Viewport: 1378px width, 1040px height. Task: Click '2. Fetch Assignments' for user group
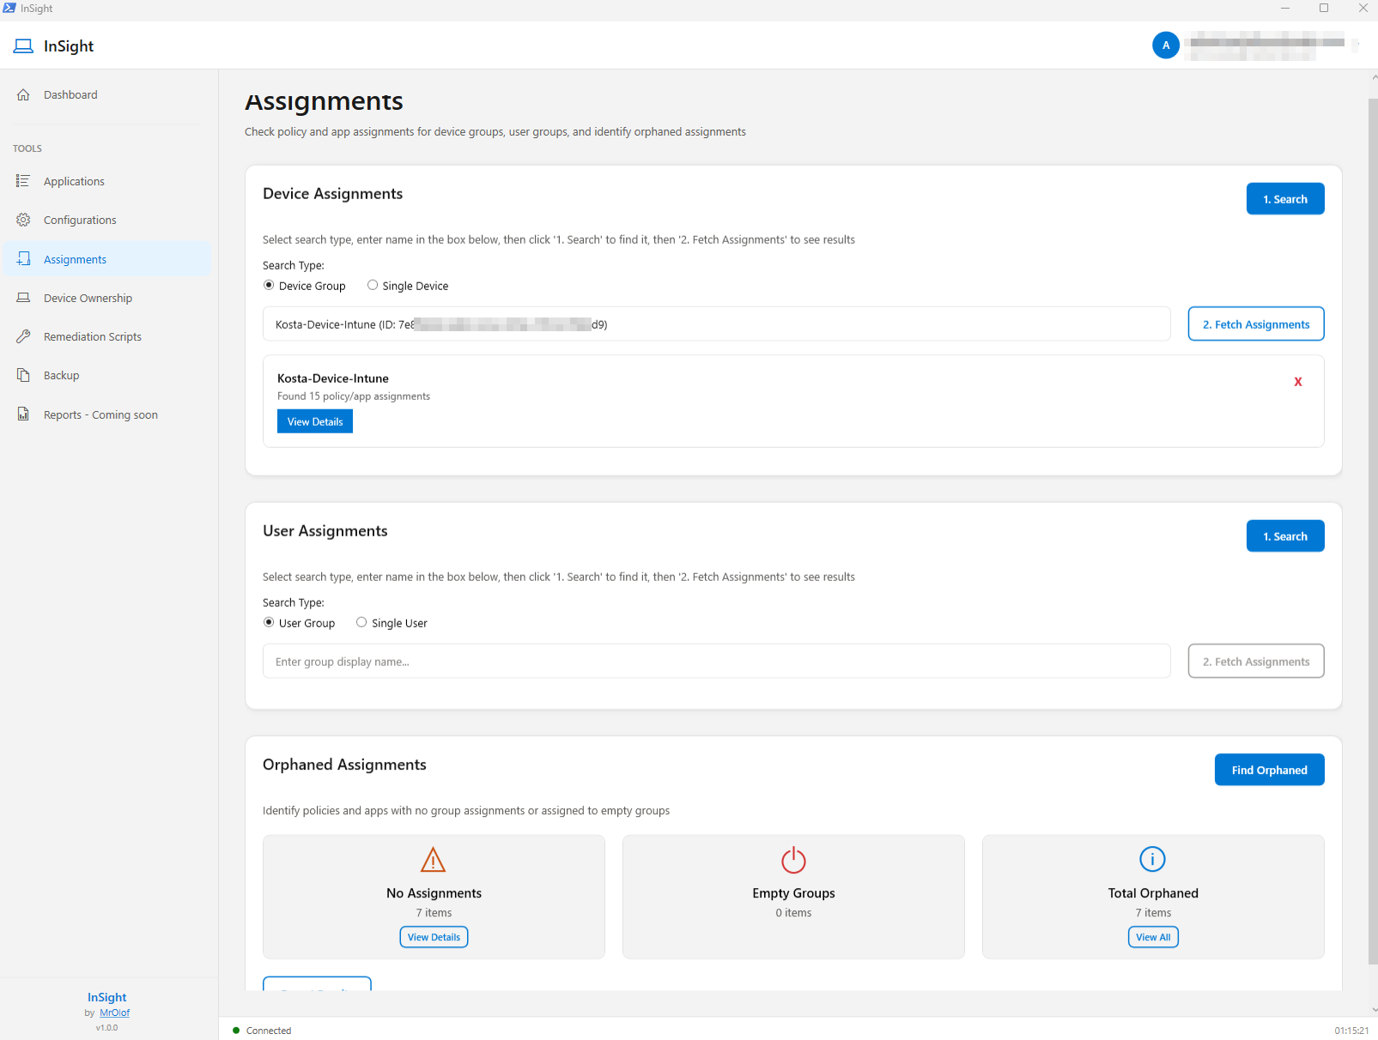pos(1256,662)
